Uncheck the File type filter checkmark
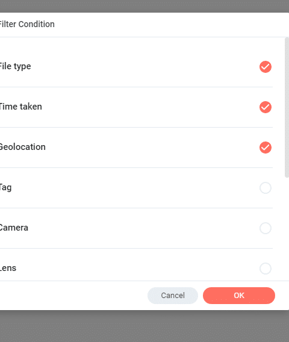The image size is (289, 342). coord(266,67)
